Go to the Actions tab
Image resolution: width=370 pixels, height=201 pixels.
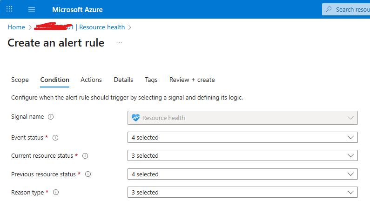pyautogui.click(x=91, y=80)
